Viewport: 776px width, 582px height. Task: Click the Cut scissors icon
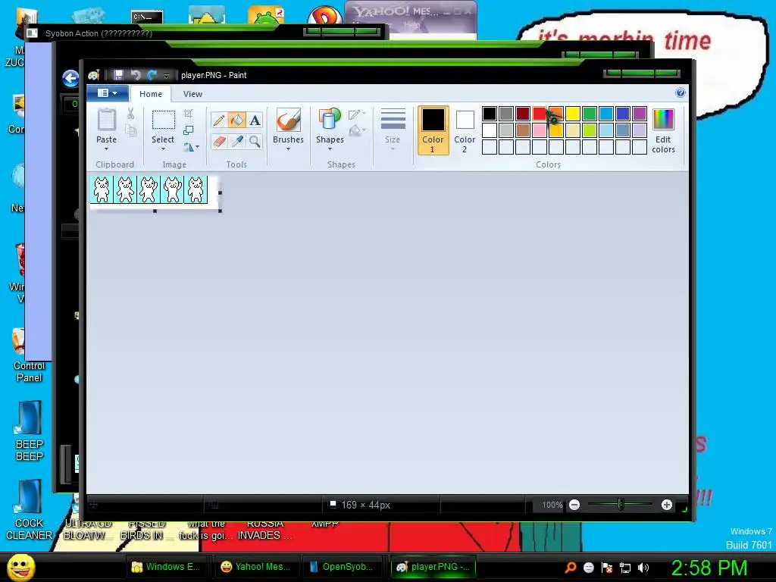pos(130,114)
